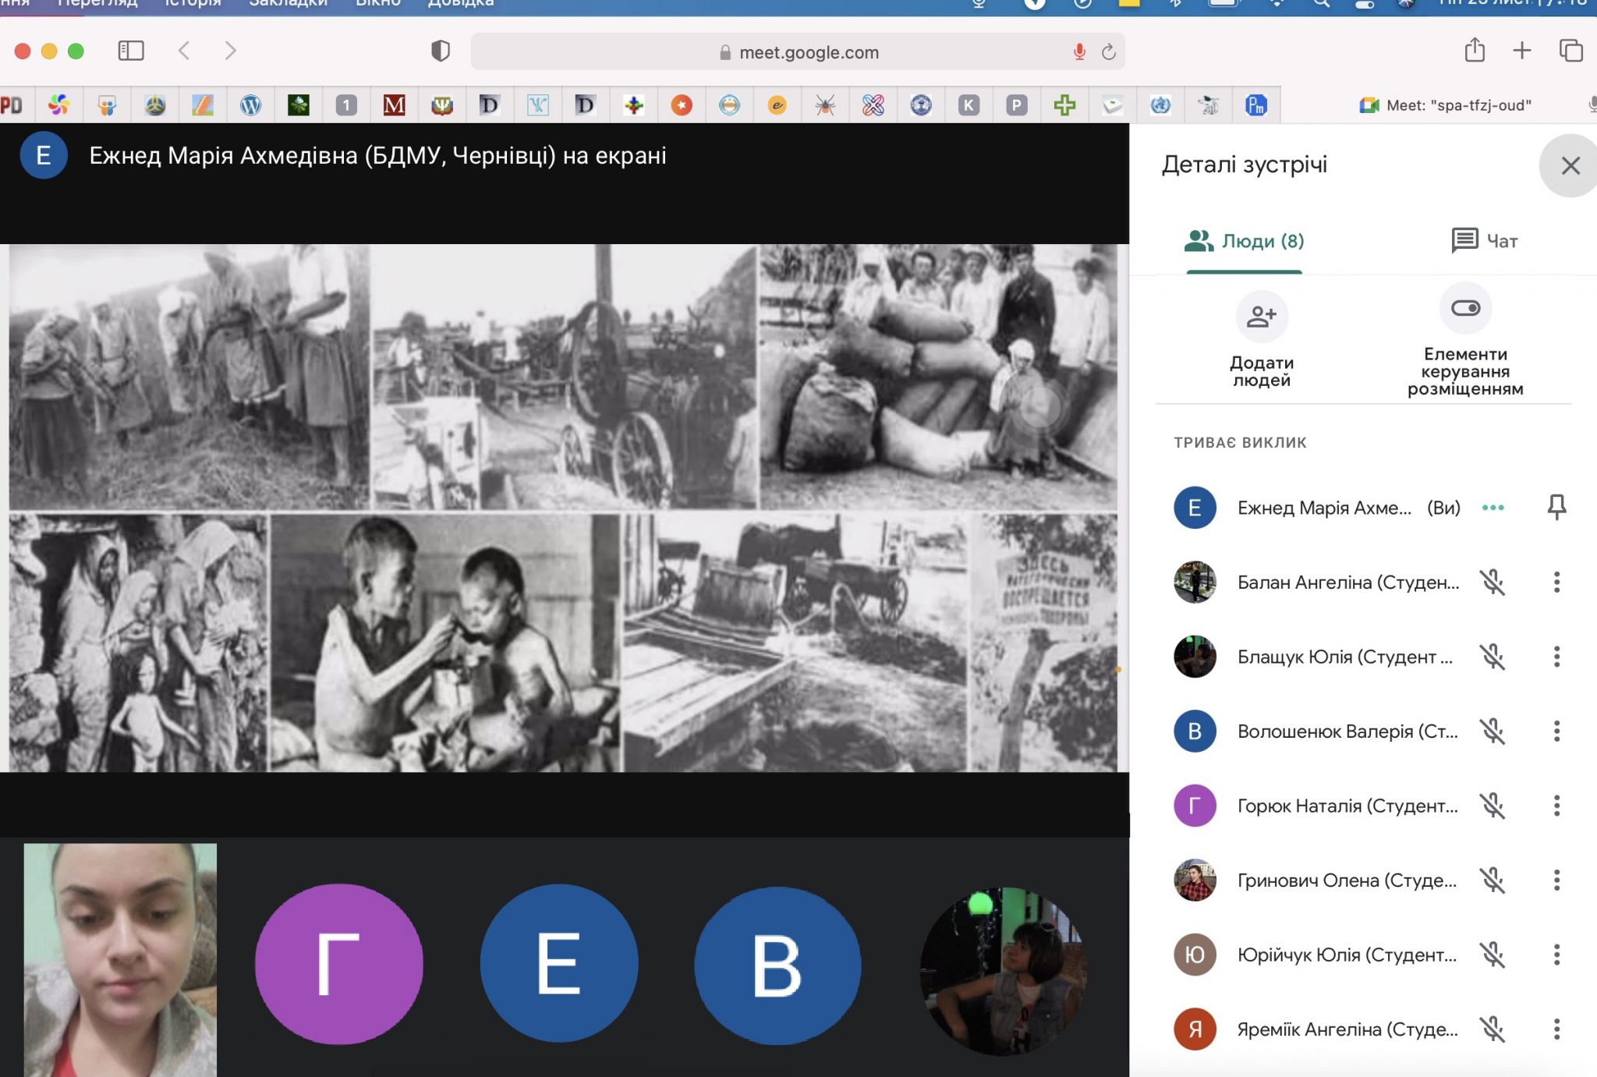
Task: Toggle the Safari sidebar
Action: (x=131, y=51)
